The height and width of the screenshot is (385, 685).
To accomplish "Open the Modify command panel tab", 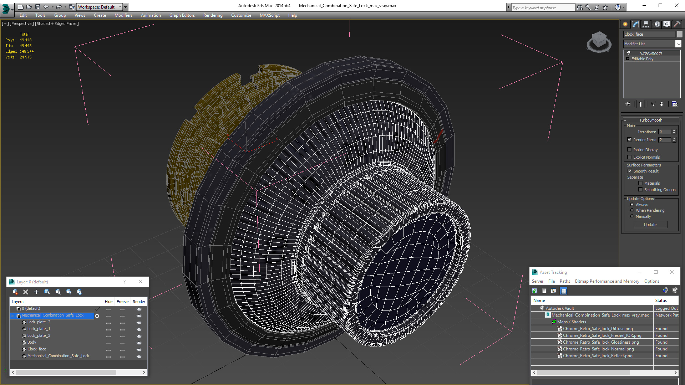I will click(x=635, y=24).
